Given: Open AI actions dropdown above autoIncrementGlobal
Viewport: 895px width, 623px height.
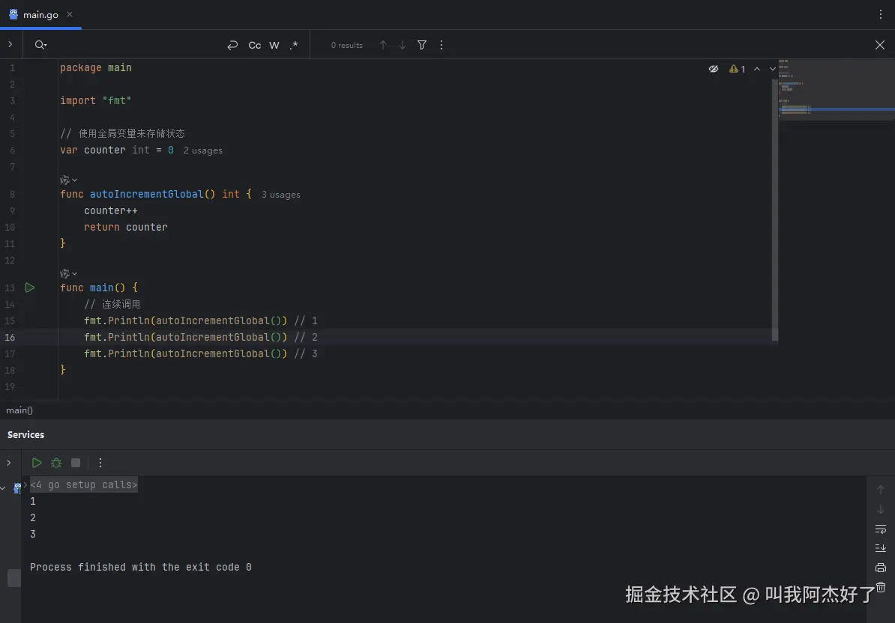Looking at the screenshot, I should click(68, 180).
